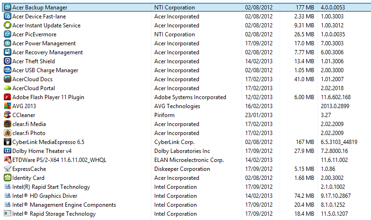Click publisher 'Adobe Systems Incorporated'
371x220 pixels.
coord(190,97)
